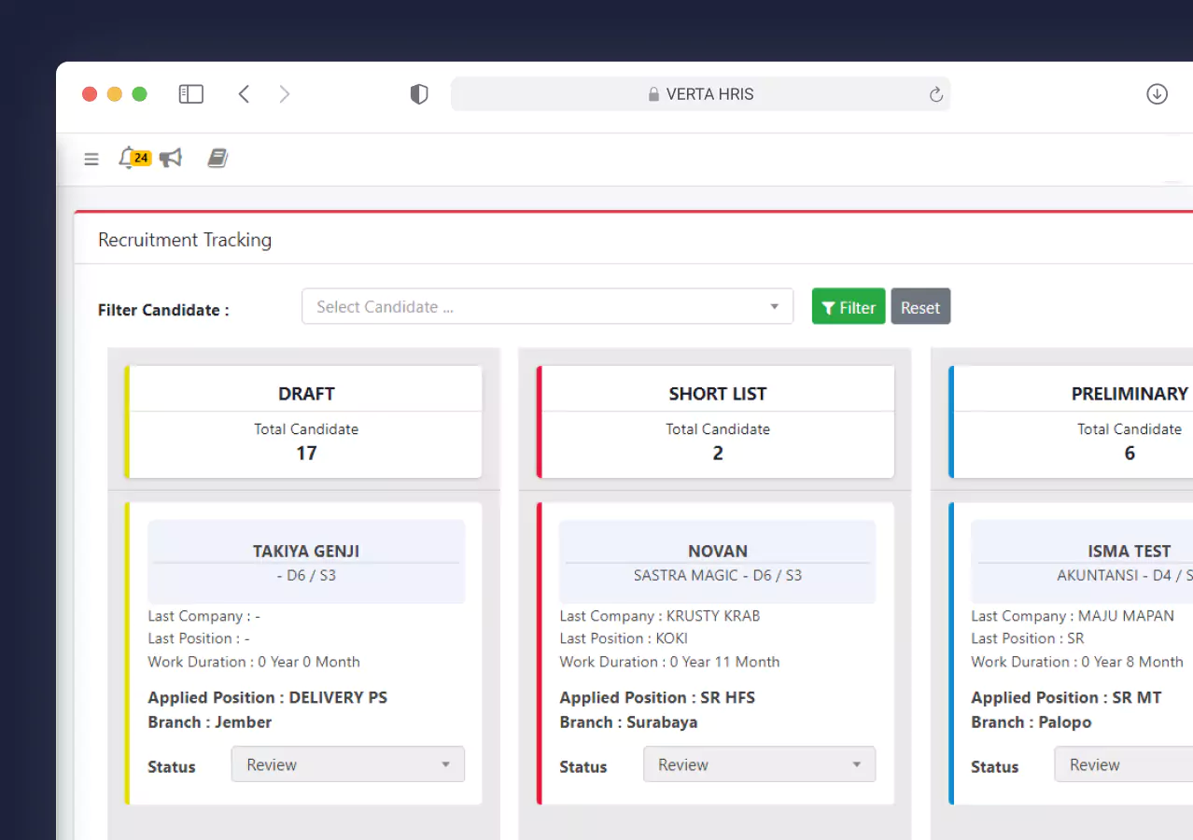The width and height of the screenshot is (1193, 840).
Task: Click the privacy shield icon
Action: pyautogui.click(x=419, y=94)
